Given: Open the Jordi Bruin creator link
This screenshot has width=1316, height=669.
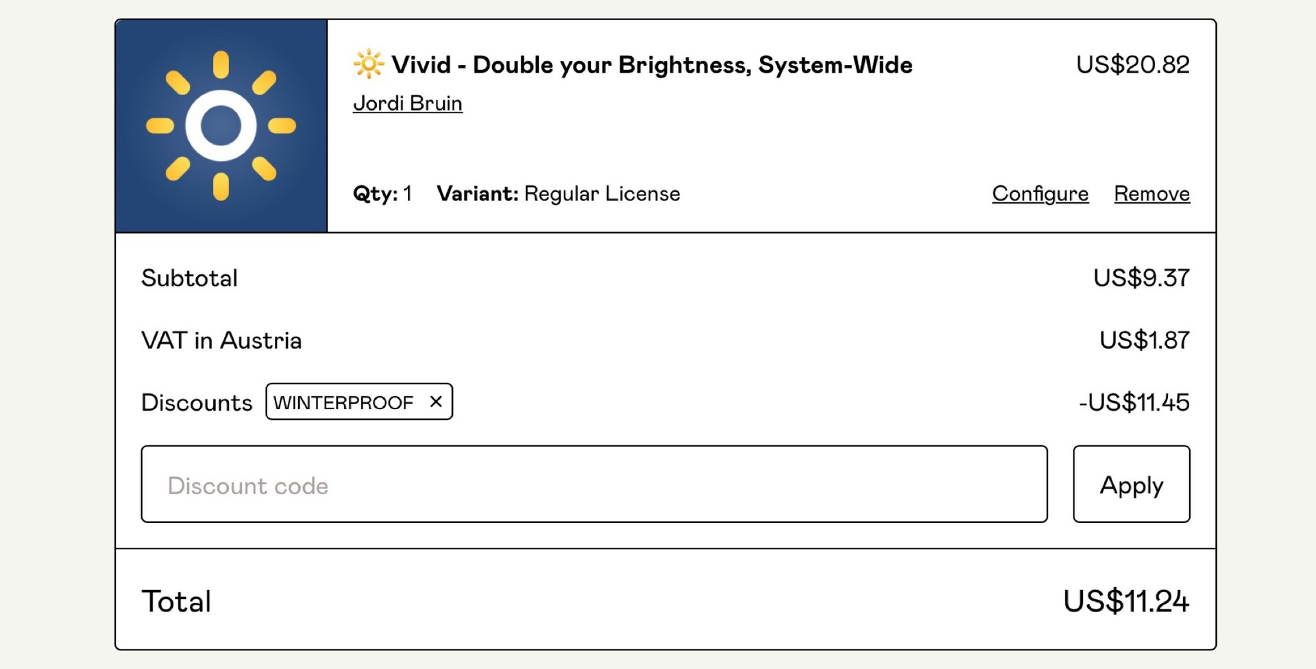Looking at the screenshot, I should click(407, 104).
